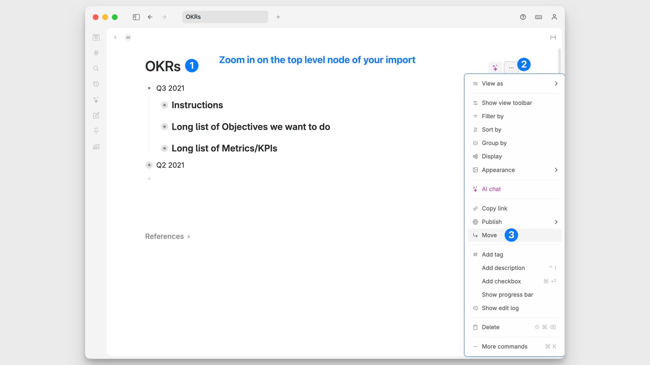Open the pinned nodes icon in sidebar
Screen dimensions: 650x365
click(96, 131)
